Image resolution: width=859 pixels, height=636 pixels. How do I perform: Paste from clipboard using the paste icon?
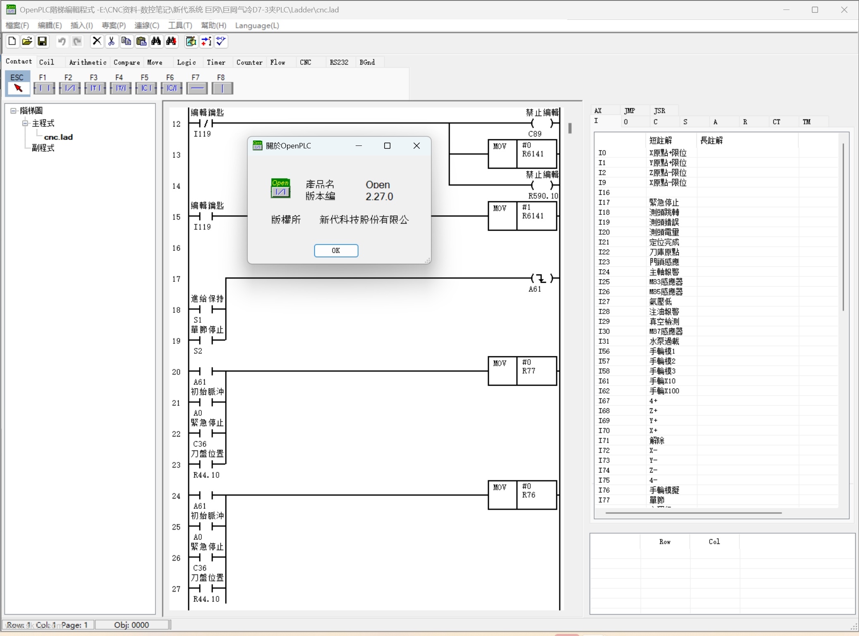(x=141, y=41)
